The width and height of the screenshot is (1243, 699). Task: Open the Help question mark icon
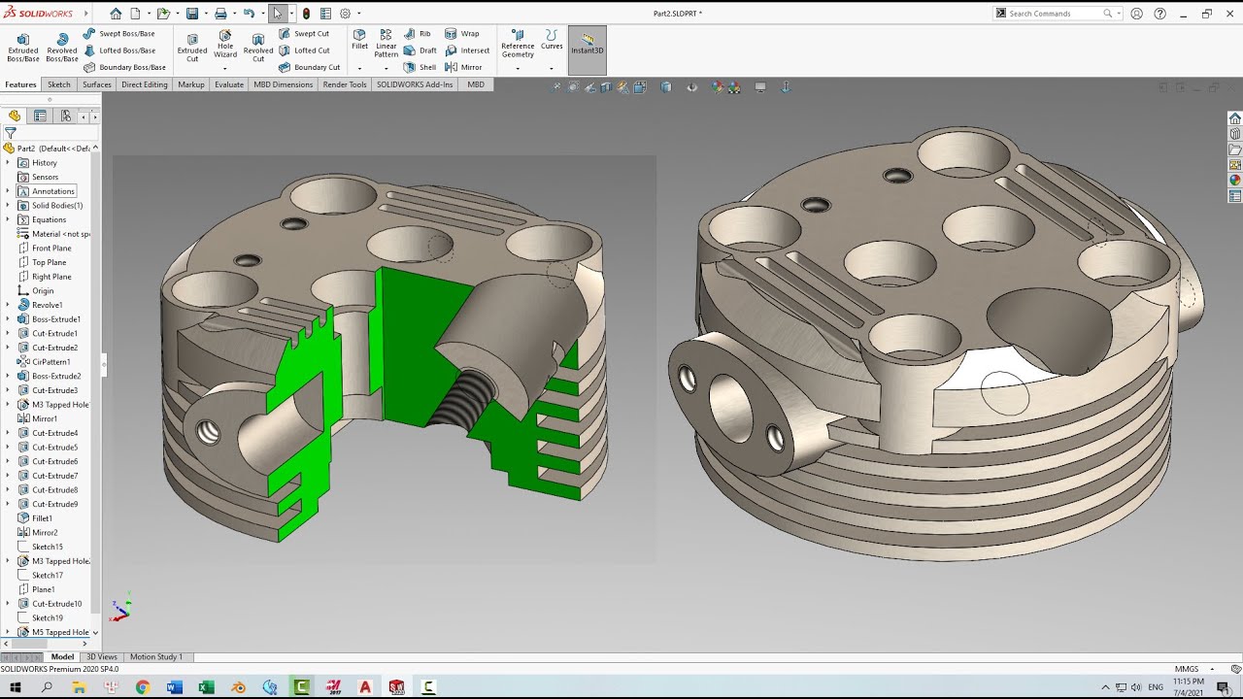point(1160,14)
